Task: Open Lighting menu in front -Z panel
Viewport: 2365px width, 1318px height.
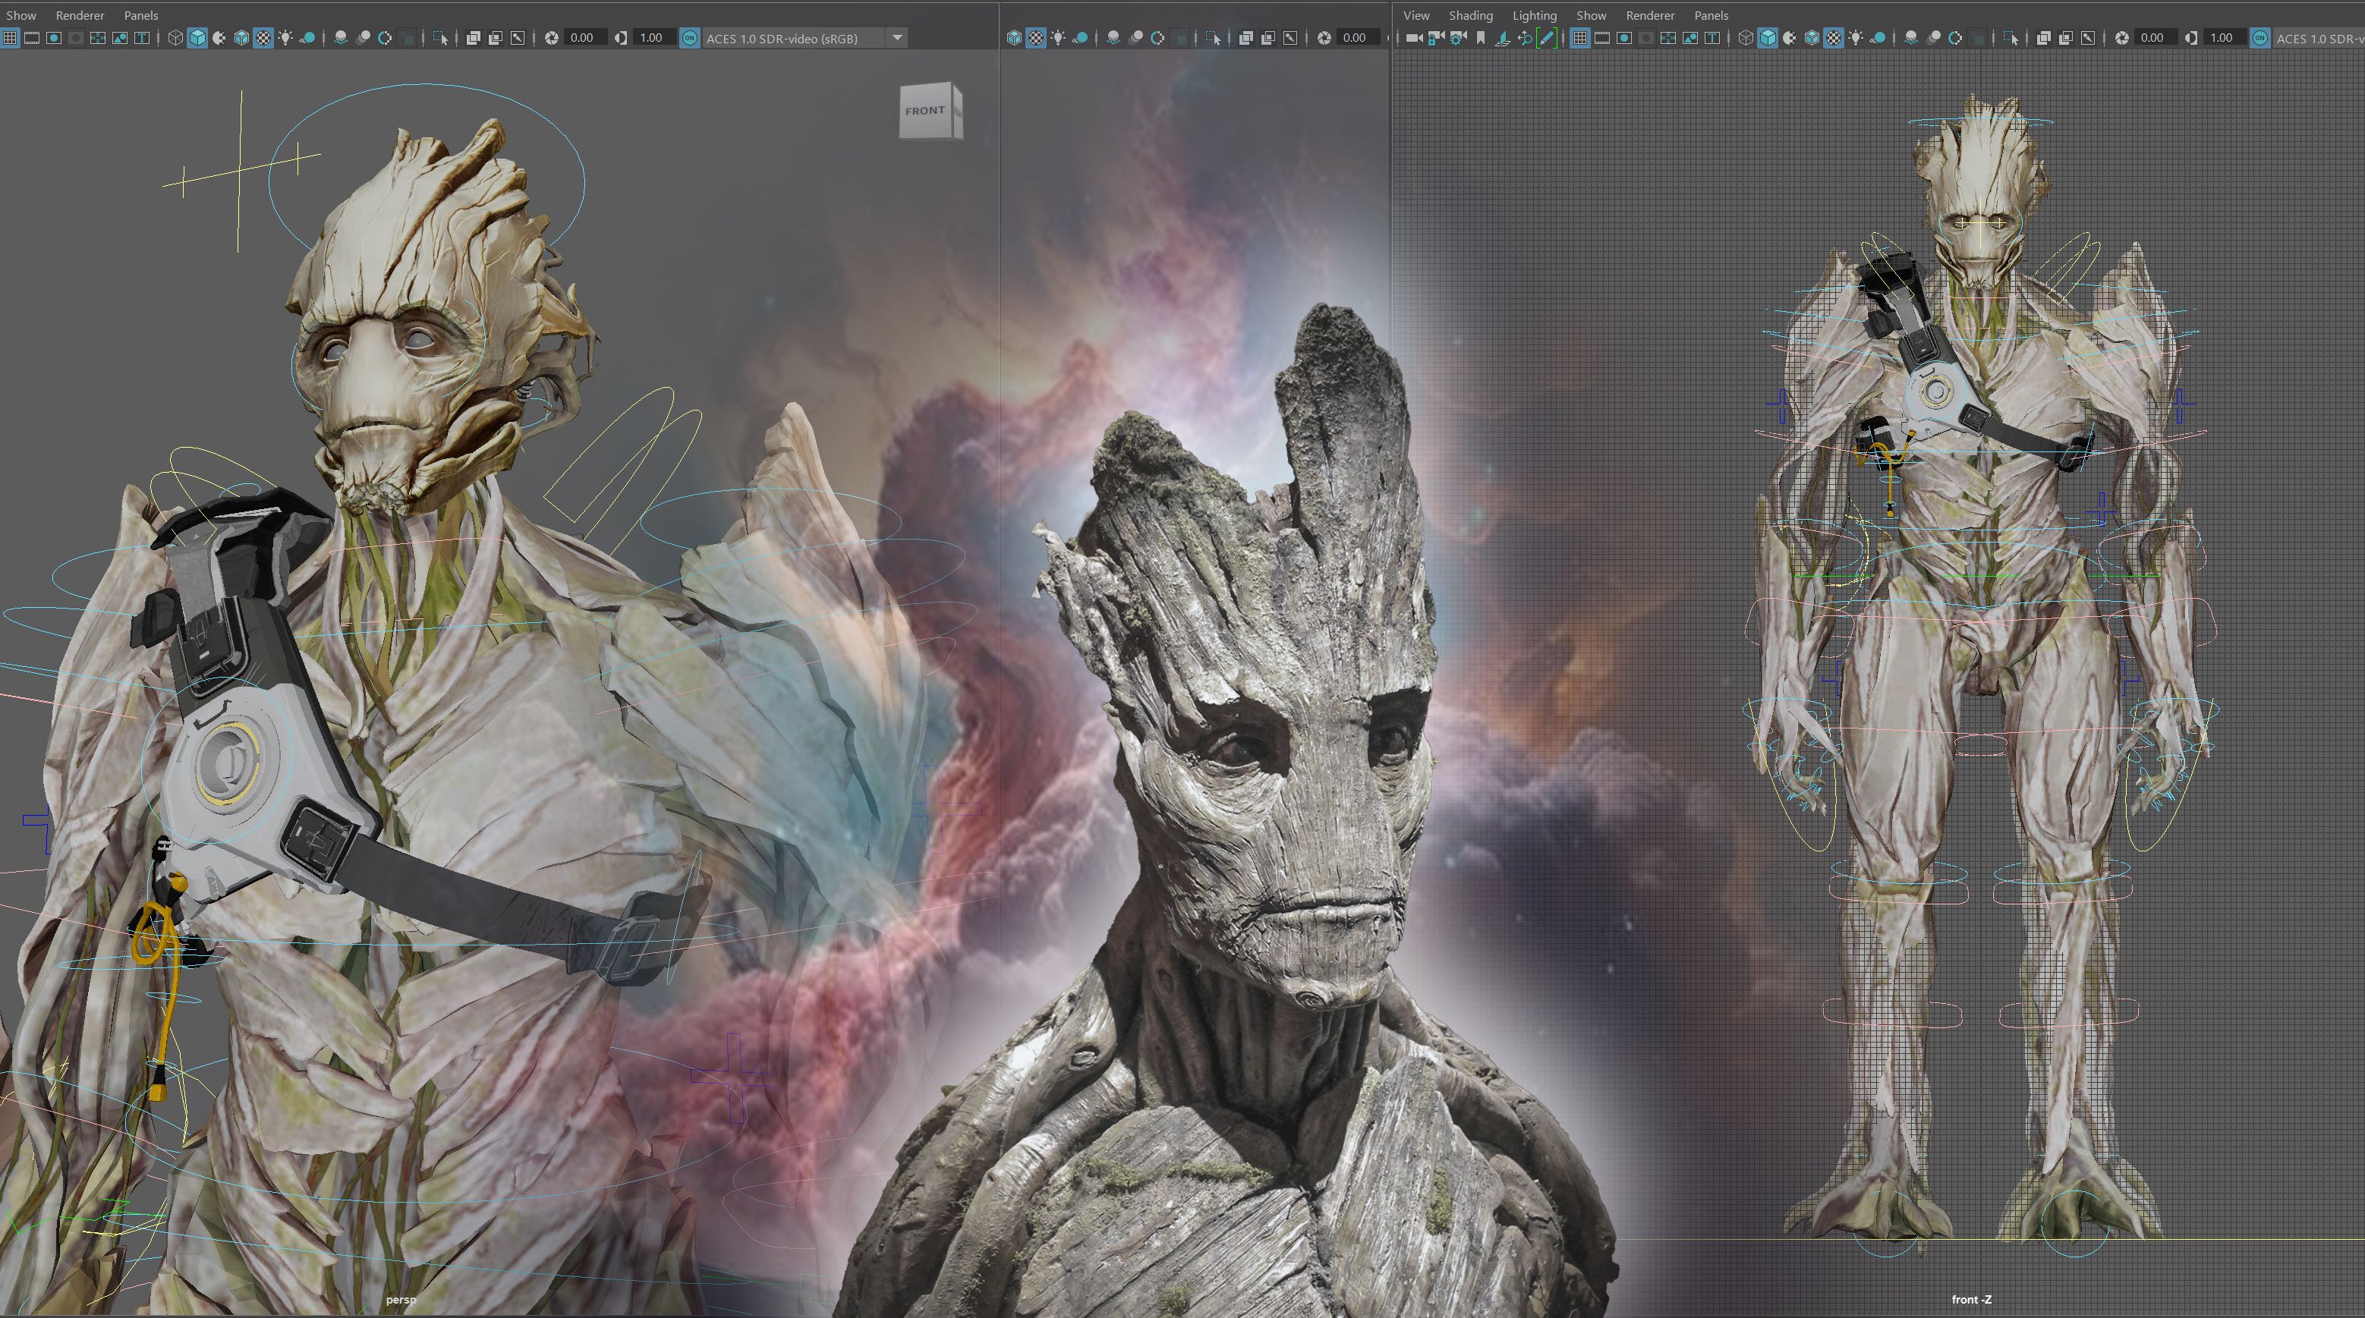Action: pos(1534,16)
